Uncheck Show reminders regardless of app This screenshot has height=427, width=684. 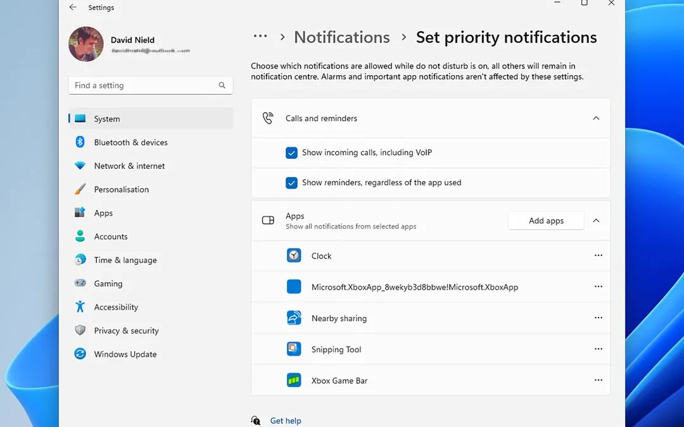pos(291,183)
